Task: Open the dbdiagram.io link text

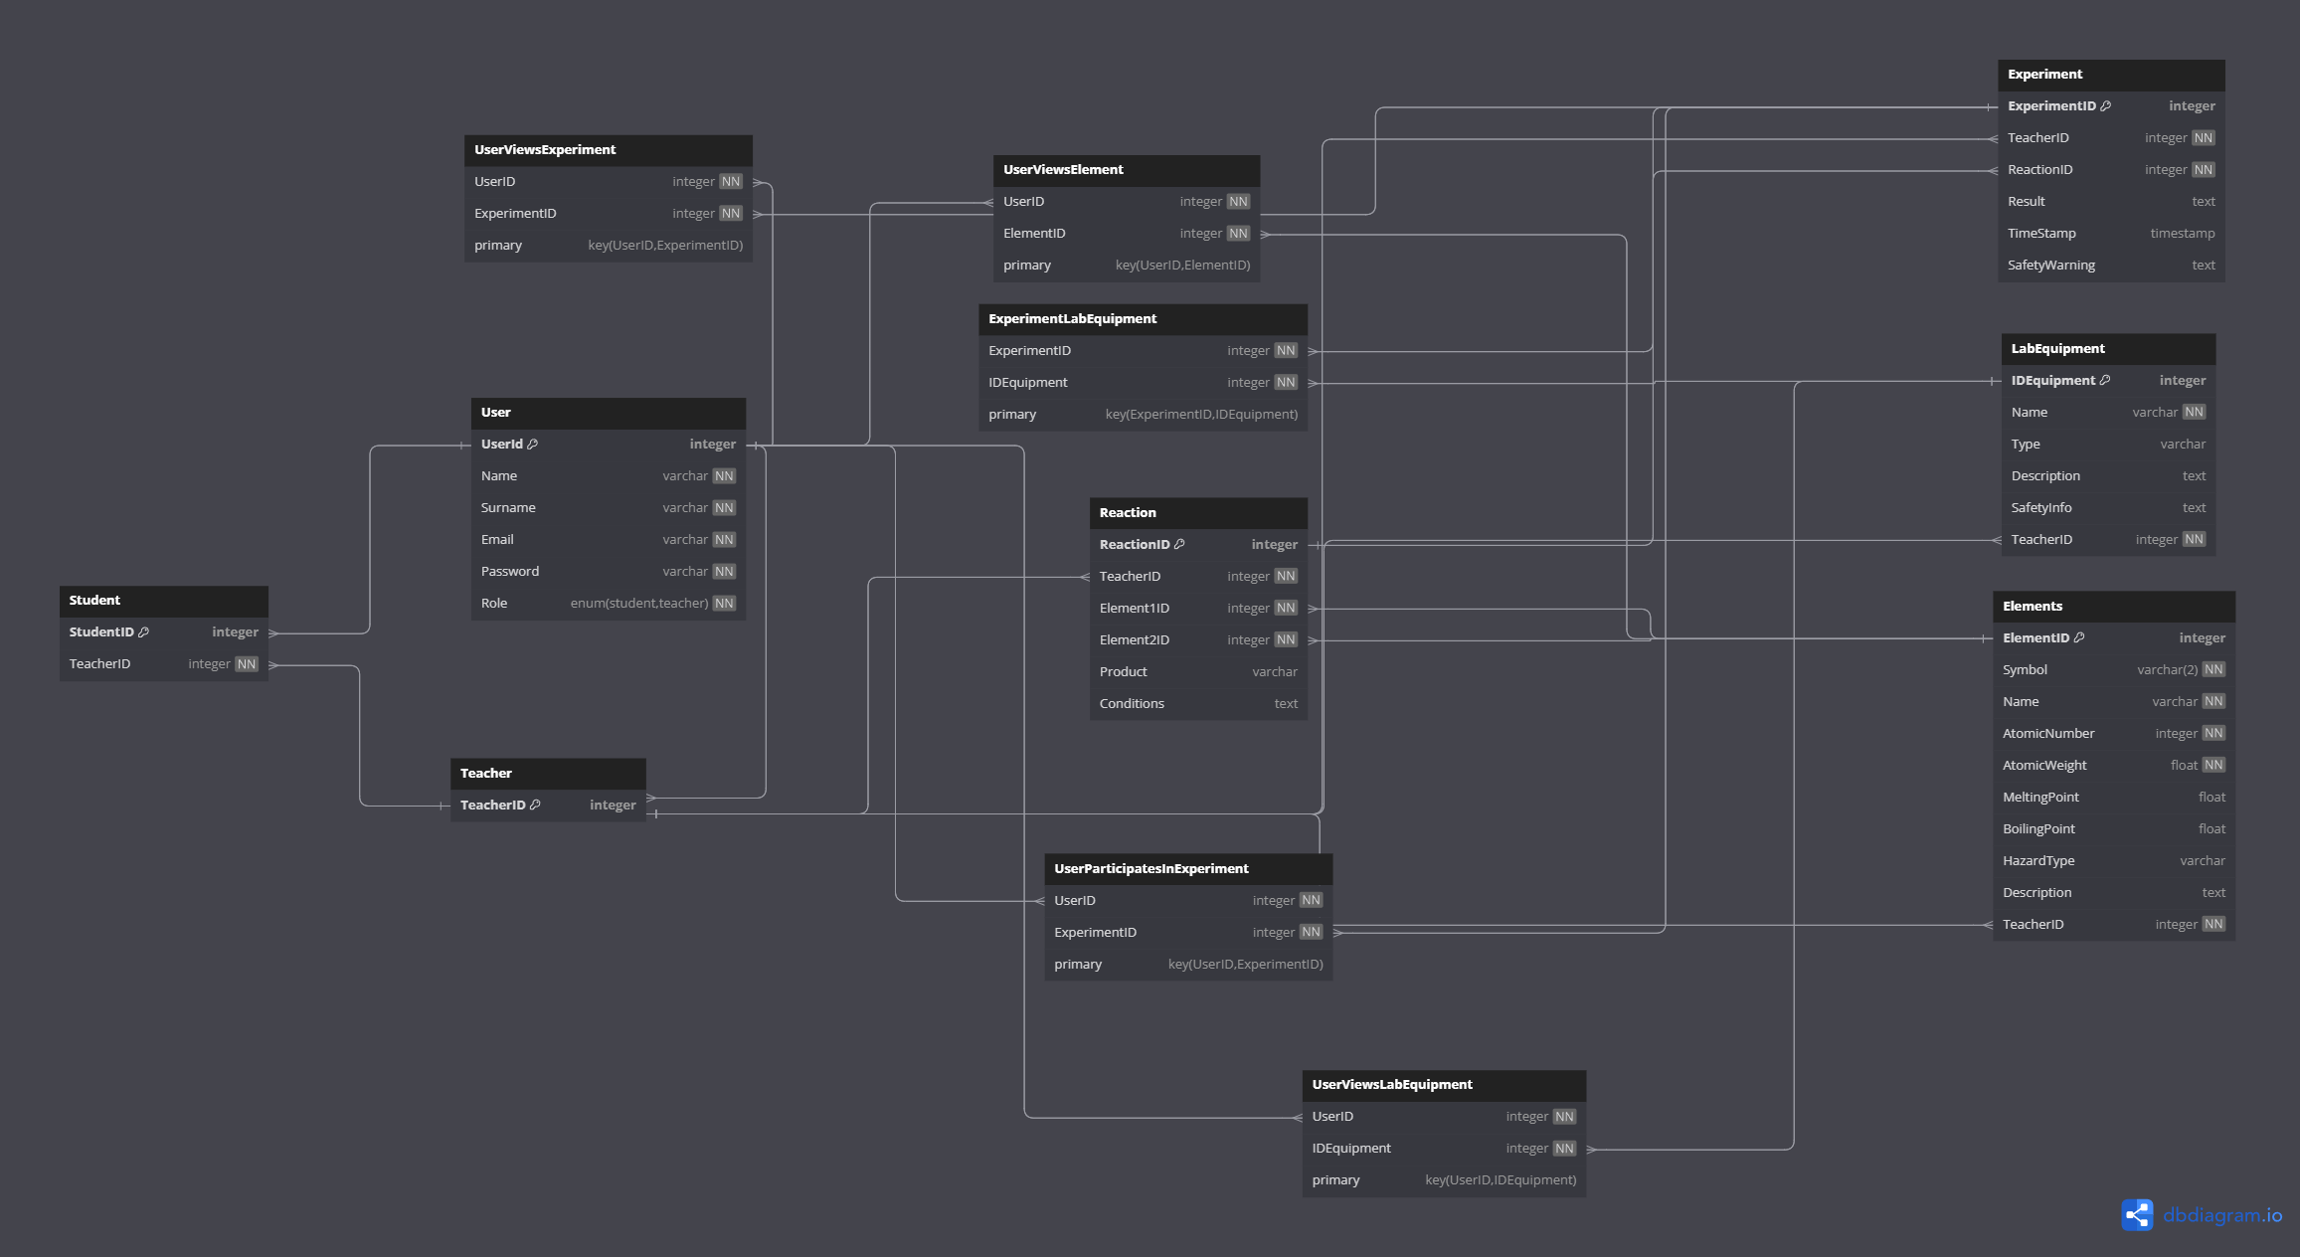Action: coord(2222,1215)
